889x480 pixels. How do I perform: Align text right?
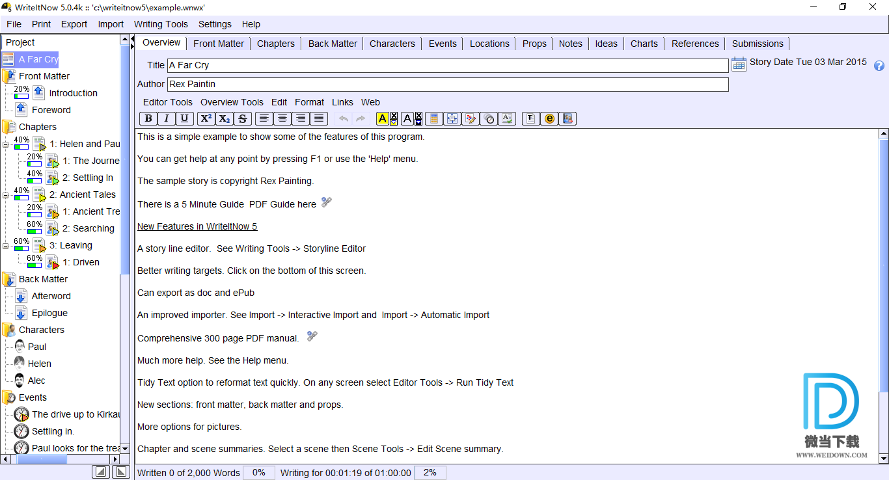pos(300,118)
